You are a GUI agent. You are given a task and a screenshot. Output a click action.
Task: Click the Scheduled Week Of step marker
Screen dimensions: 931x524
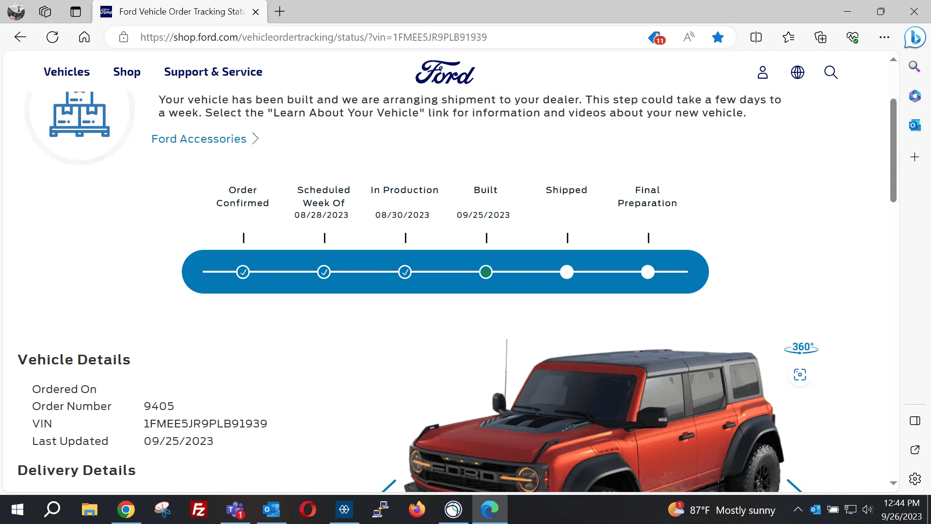(324, 272)
